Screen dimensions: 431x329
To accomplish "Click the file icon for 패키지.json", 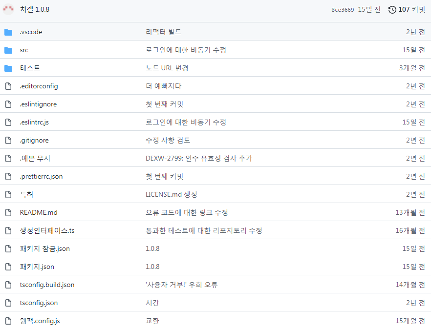I will pyautogui.click(x=8, y=267).
